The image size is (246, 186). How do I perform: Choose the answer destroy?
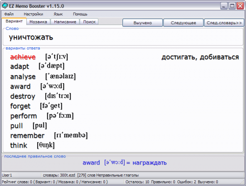pos(23,96)
